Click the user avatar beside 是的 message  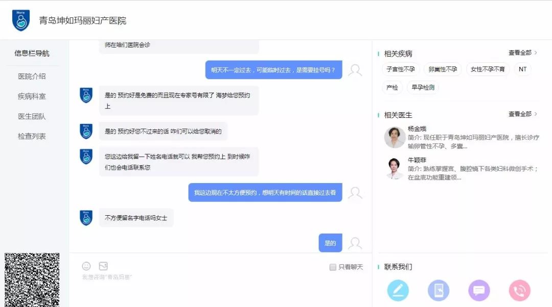(x=355, y=243)
